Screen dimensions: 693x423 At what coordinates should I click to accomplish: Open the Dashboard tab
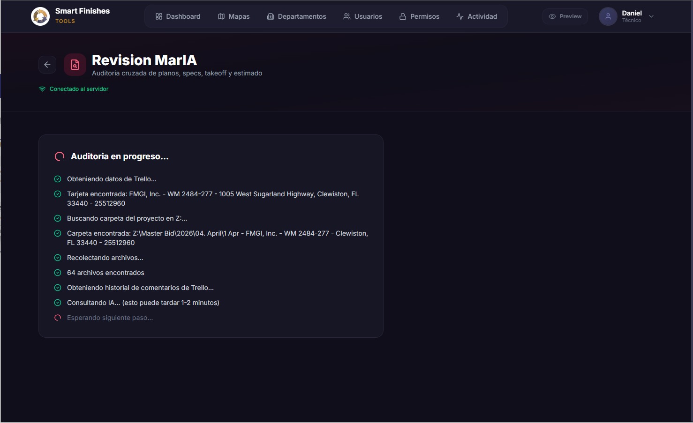point(178,16)
